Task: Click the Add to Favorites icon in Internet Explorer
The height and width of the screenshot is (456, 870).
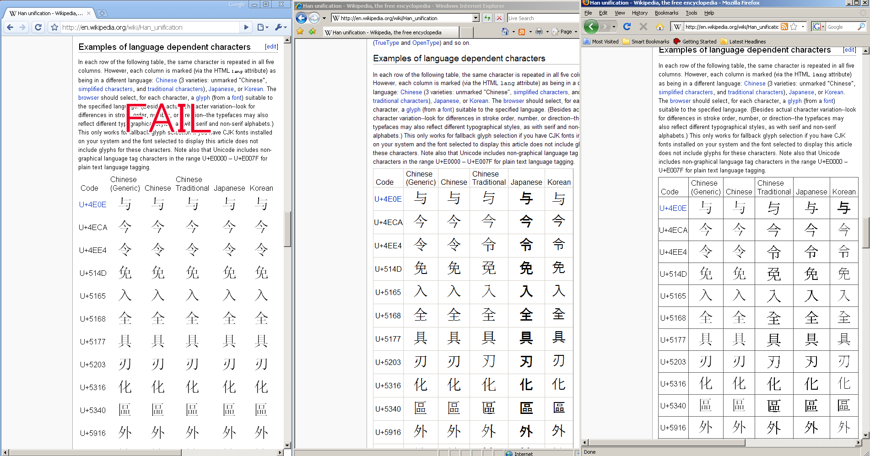Action: pyautogui.click(x=313, y=32)
